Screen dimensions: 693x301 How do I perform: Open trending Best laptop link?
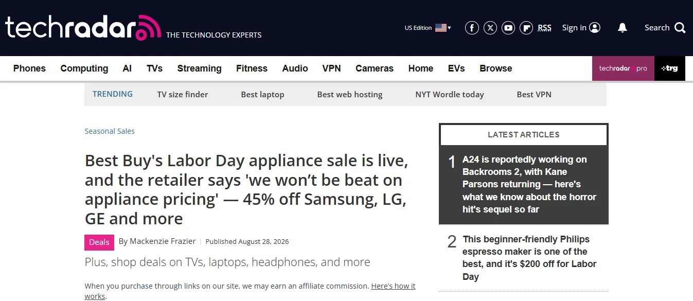tap(262, 95)
